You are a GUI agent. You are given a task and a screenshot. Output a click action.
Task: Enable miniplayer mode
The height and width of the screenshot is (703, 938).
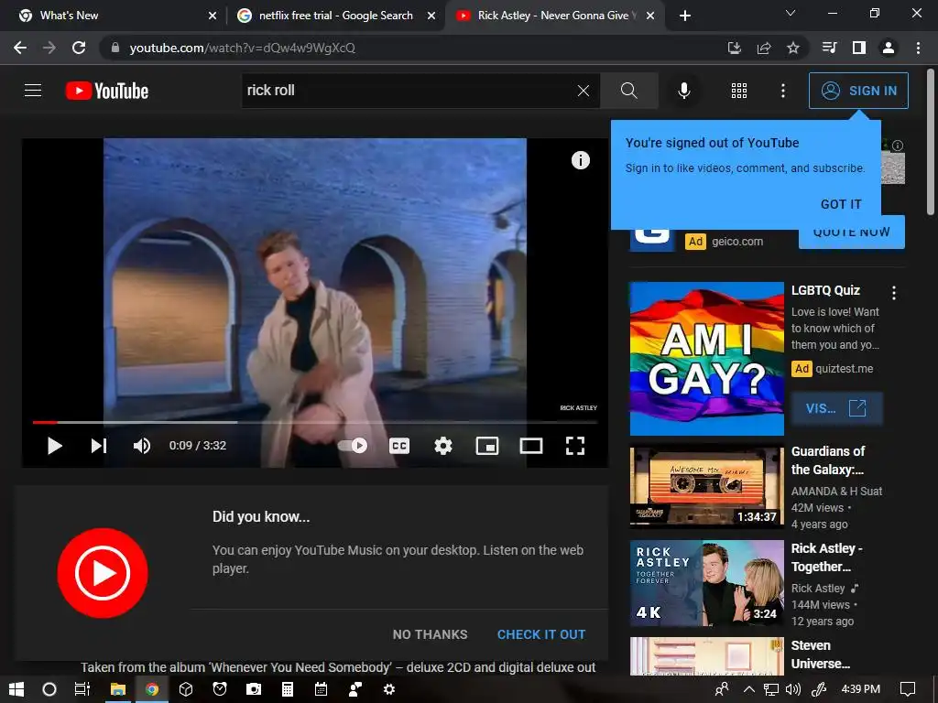pyautogui.click(x=487, y=446)
